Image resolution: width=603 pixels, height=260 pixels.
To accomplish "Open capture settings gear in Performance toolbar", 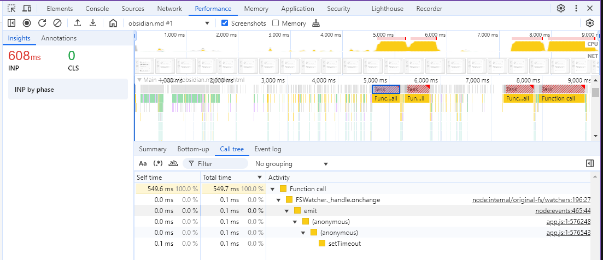I will point(589,23).
